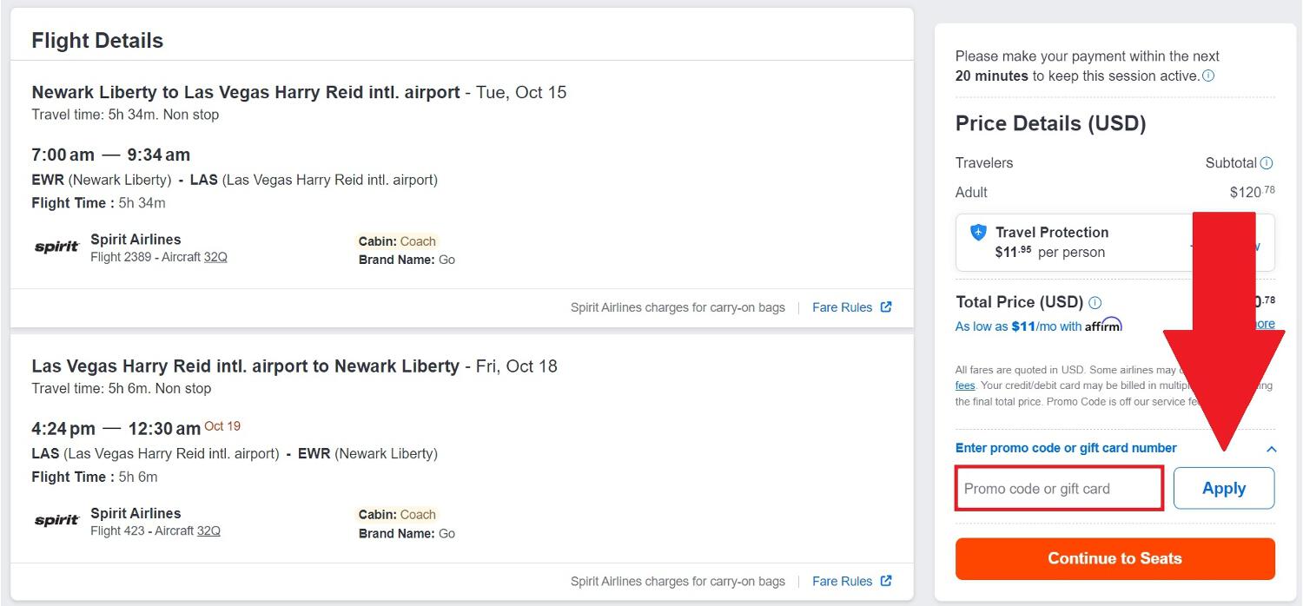Open return flight Fare Rules link
The height and width of the screenshot is (606, 1303).
point(842,582)
